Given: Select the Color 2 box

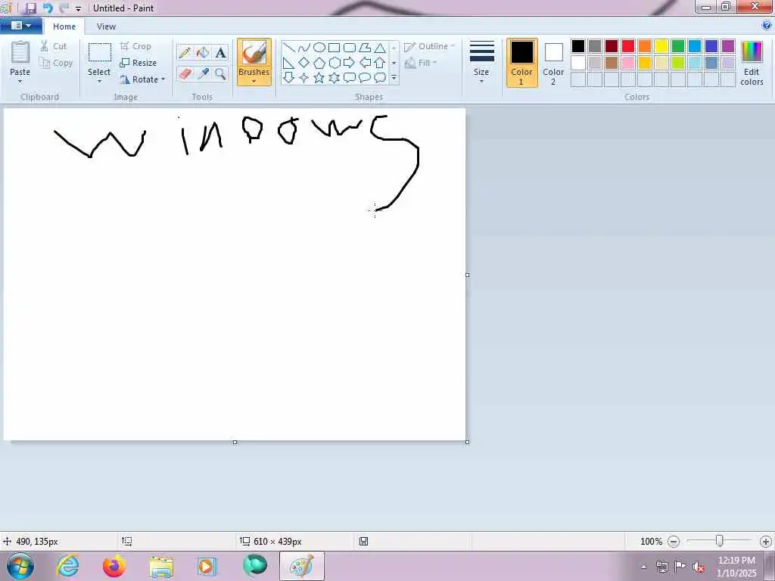Looking at the screenshot, I should [553, 63].
